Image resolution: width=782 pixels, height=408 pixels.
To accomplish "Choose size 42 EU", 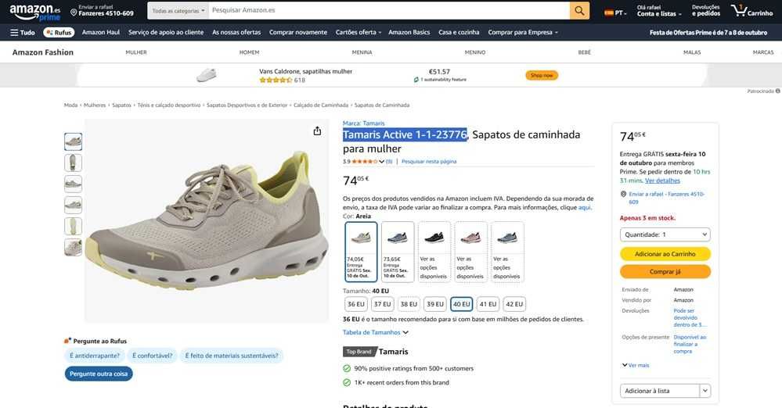I will 514,304.
